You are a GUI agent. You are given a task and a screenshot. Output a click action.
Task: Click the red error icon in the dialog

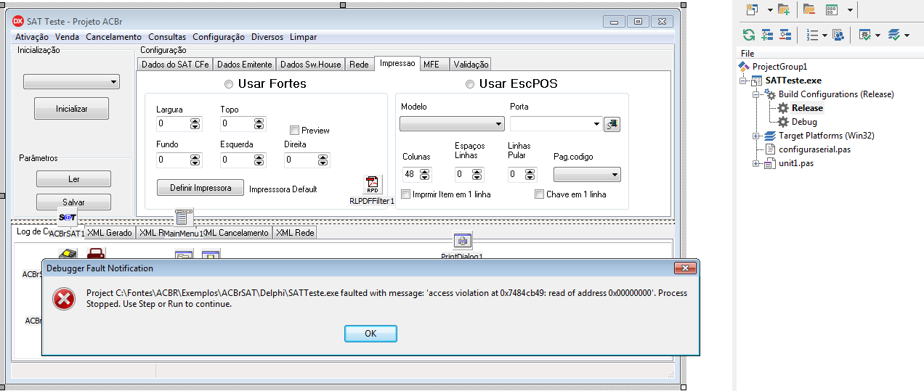tap(64, 299)
